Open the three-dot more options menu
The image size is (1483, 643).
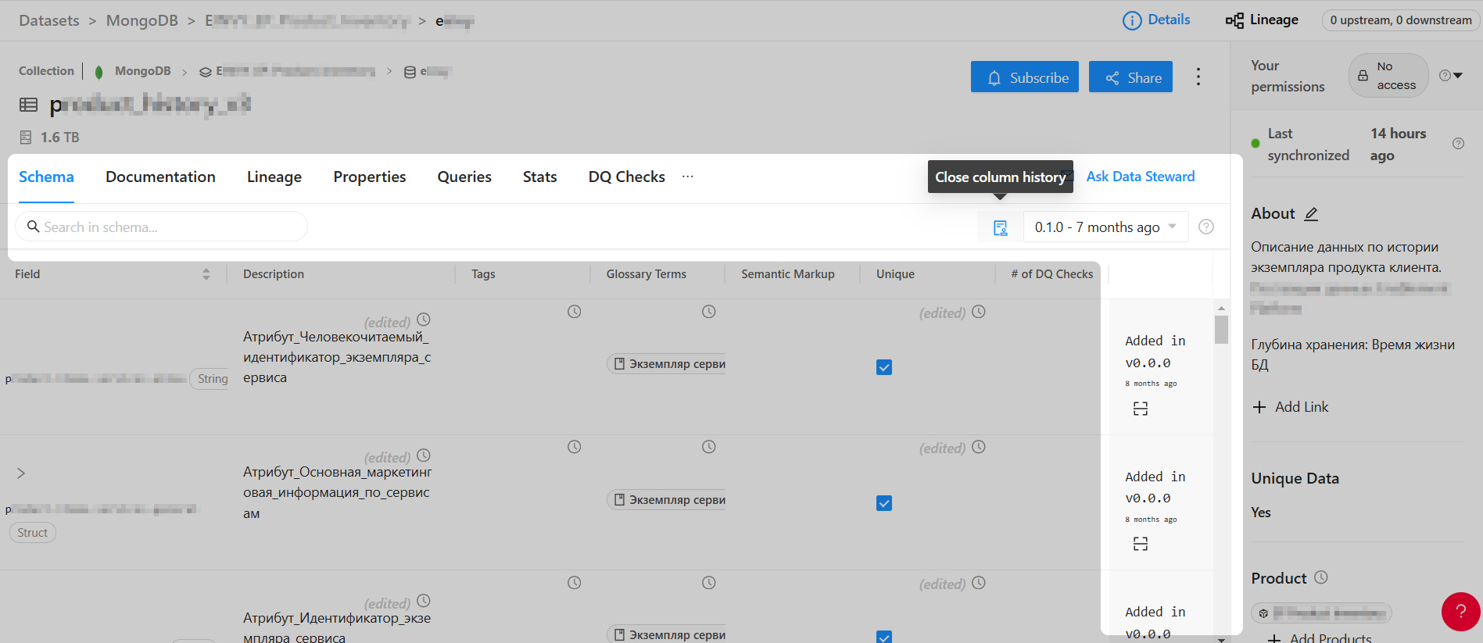coord(1198,77)
